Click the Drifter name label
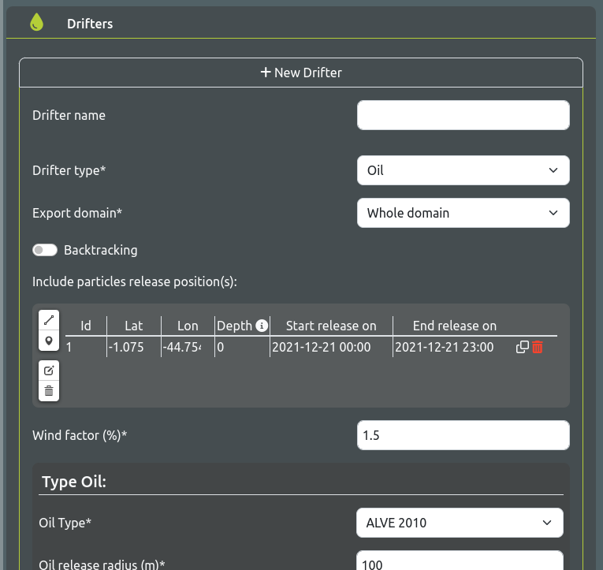This screenshot has width=603, height=570. click(69, 115)
